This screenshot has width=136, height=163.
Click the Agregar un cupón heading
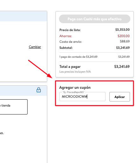[x=75, y=88]
